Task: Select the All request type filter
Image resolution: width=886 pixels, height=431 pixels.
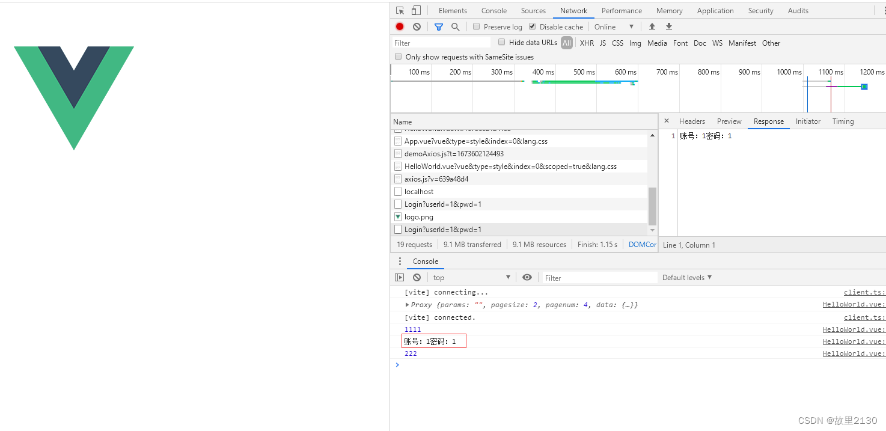Action: coord(567,43)
